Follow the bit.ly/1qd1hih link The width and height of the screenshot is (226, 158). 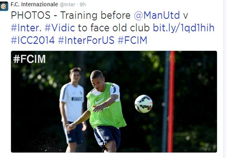click(184, 28)
